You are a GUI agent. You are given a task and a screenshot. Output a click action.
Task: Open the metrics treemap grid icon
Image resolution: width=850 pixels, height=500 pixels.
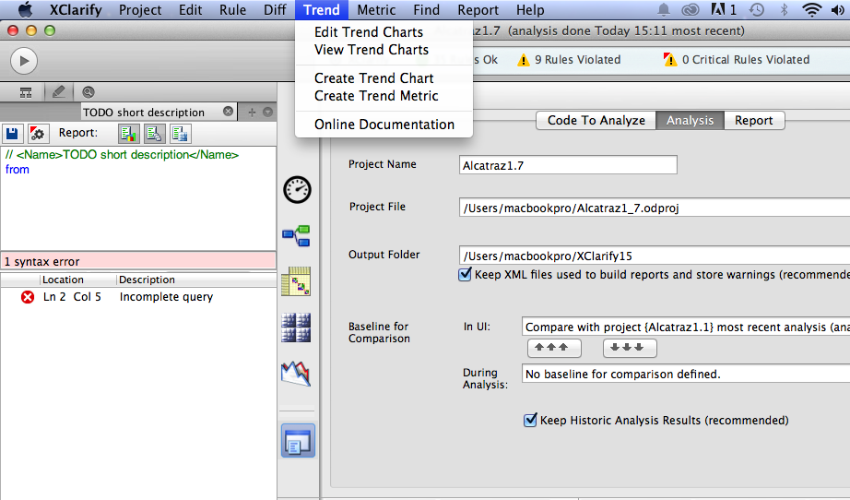click(296, 327)
